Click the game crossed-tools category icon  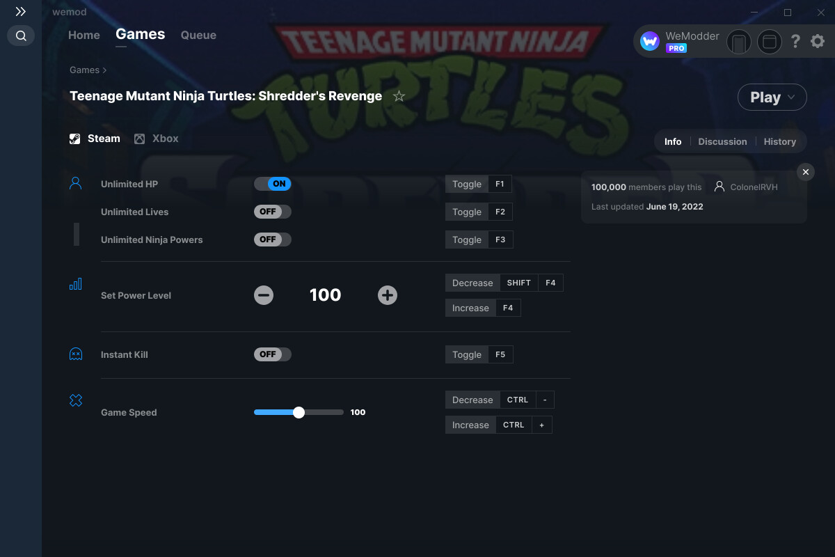(76, 400)
